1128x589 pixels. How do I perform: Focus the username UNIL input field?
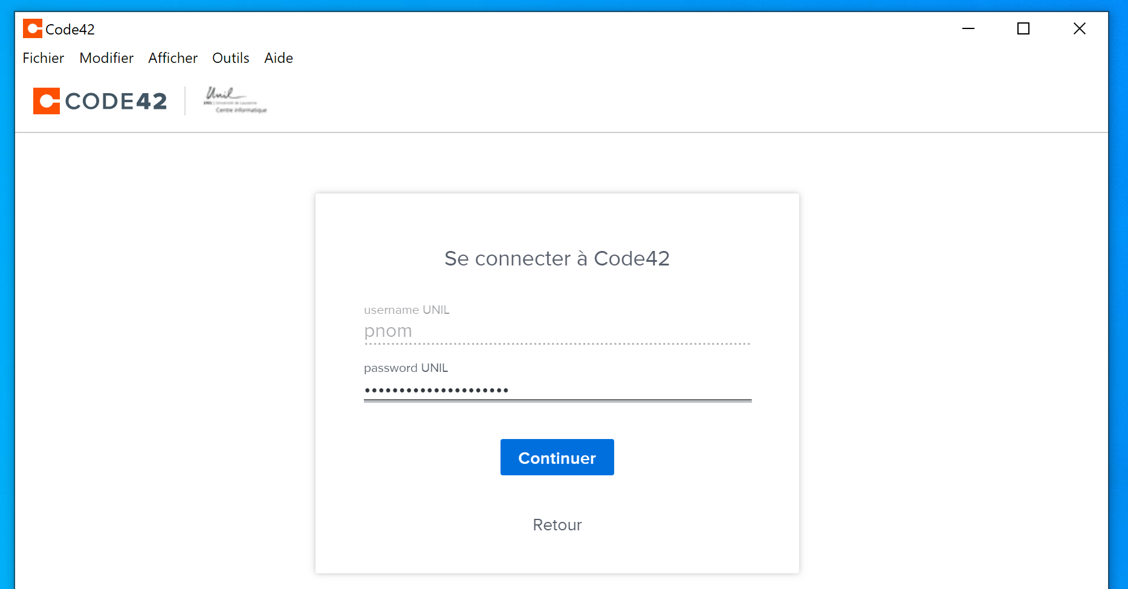click(557, 331)
